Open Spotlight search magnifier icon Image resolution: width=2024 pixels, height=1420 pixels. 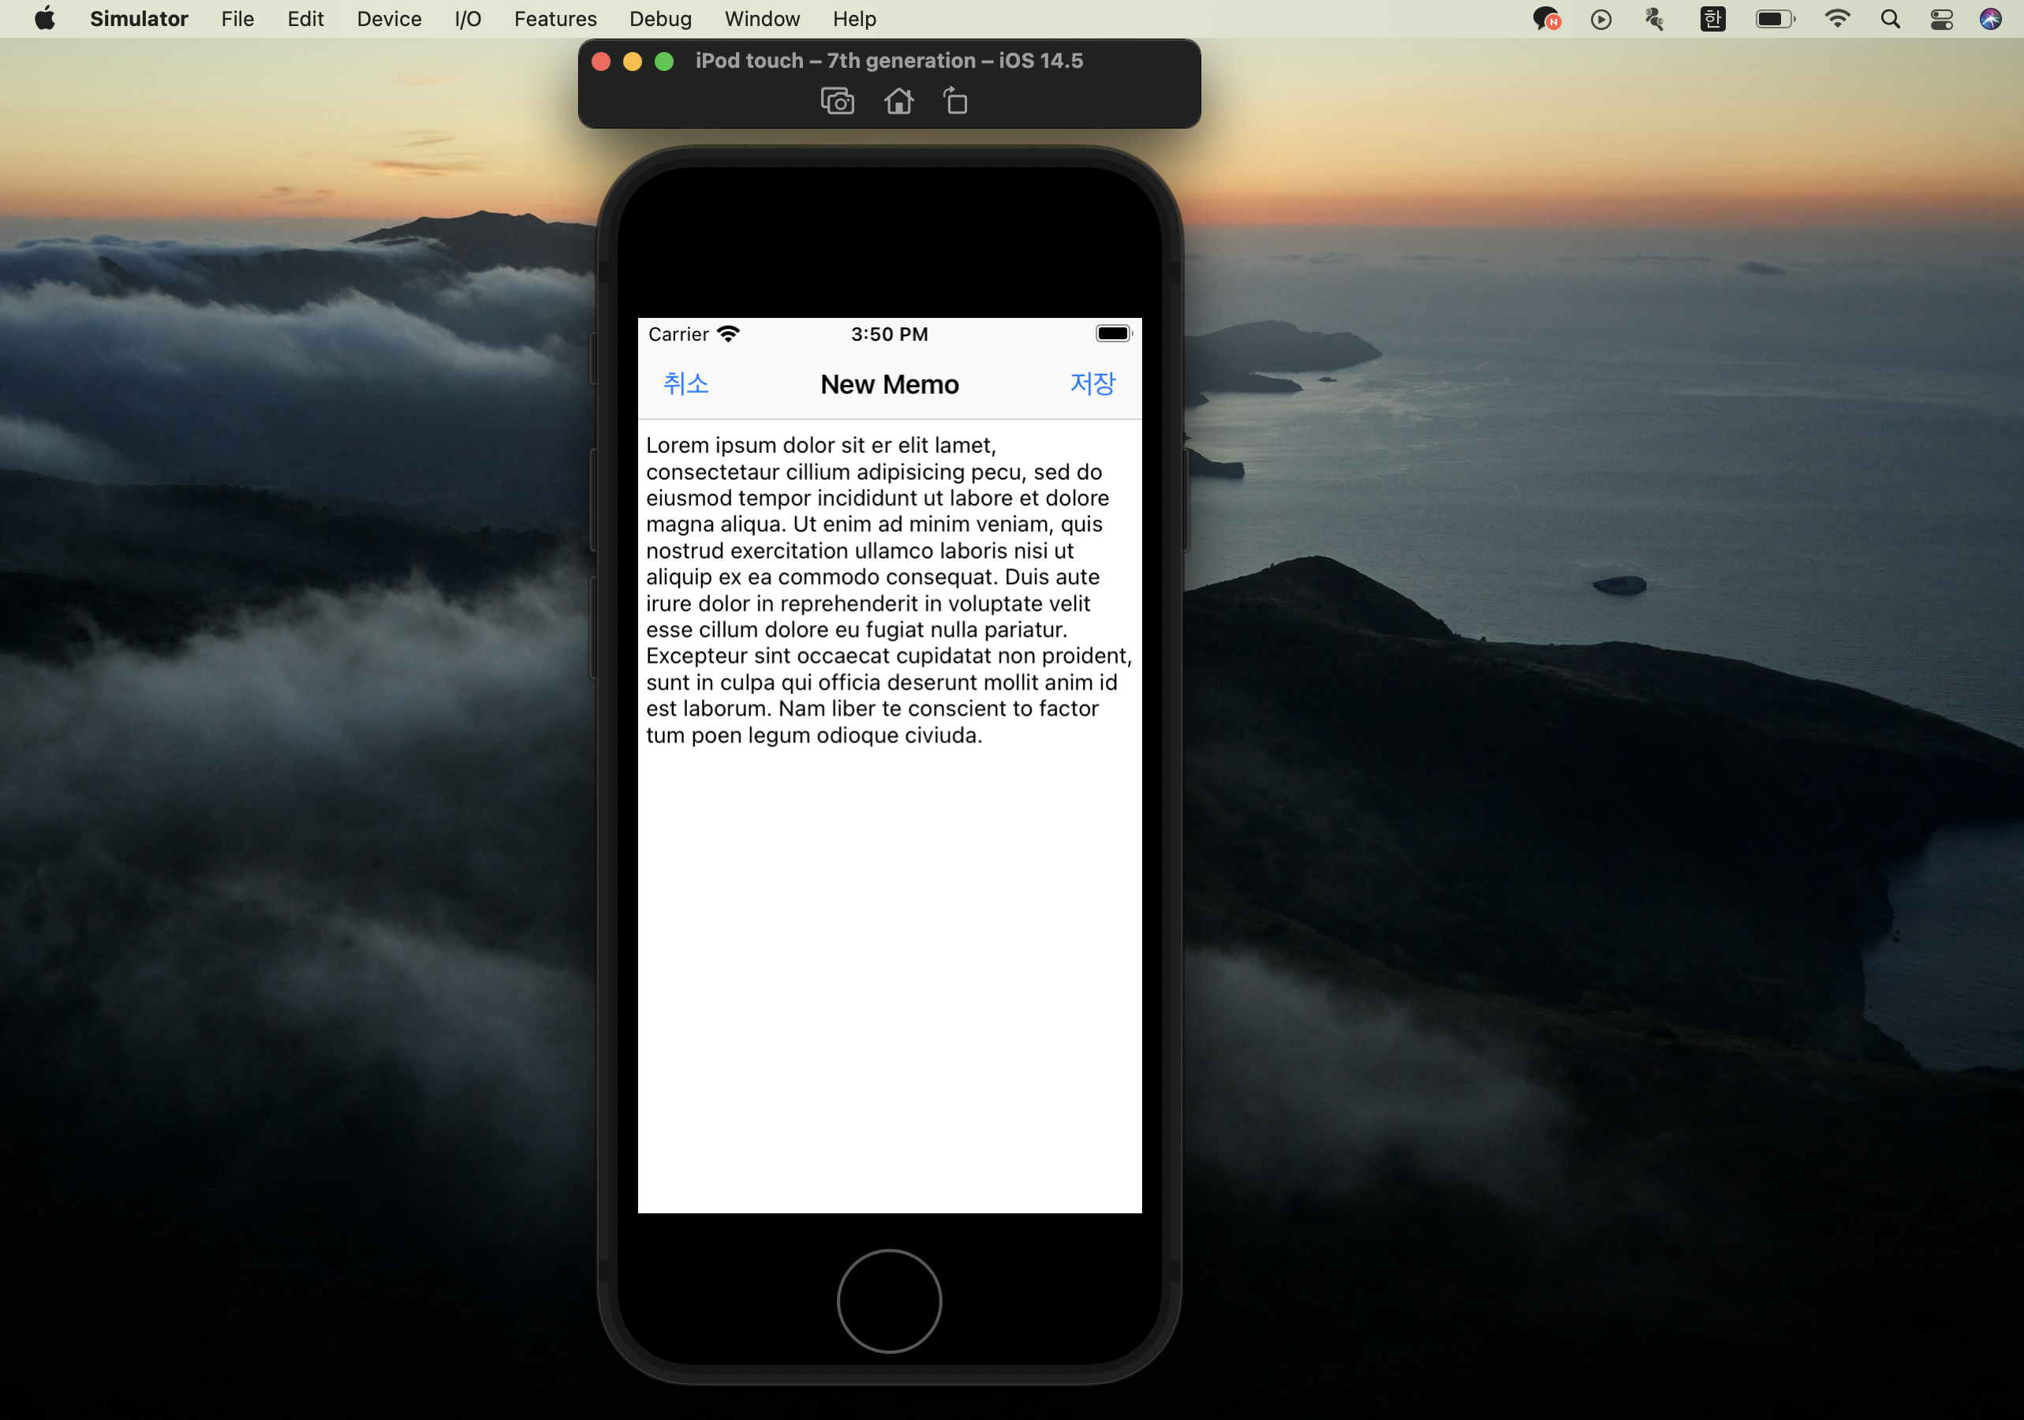pyautogui.click(x=1889, y=20)
